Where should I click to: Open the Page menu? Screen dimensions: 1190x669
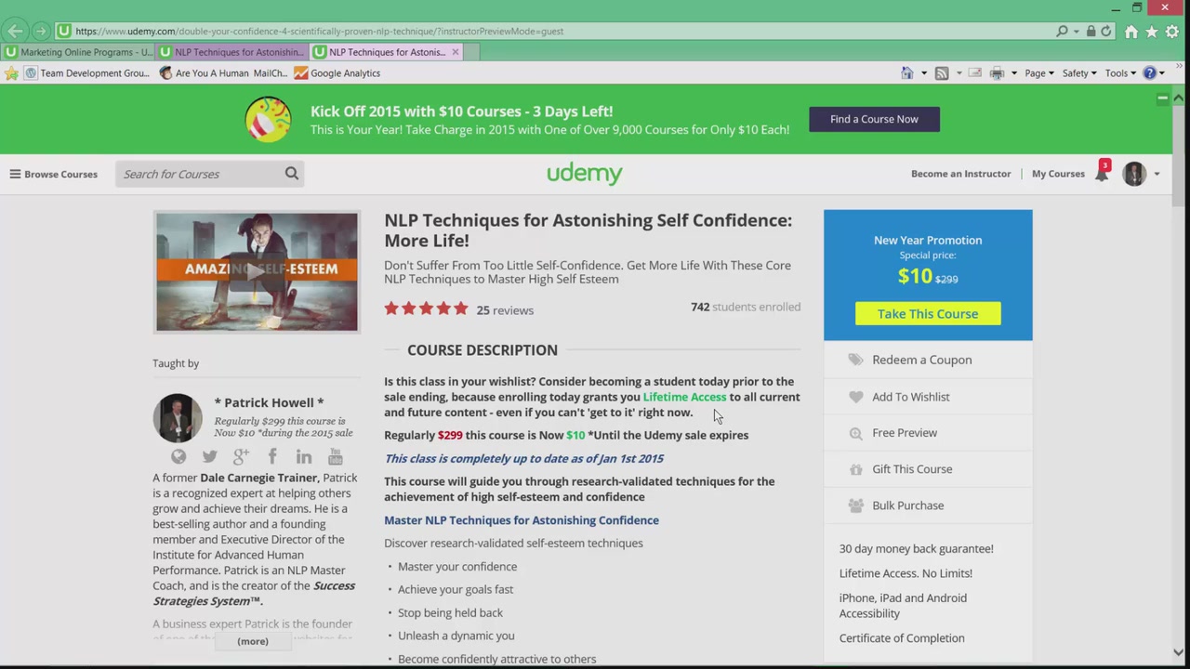[x=1039, y=73]
